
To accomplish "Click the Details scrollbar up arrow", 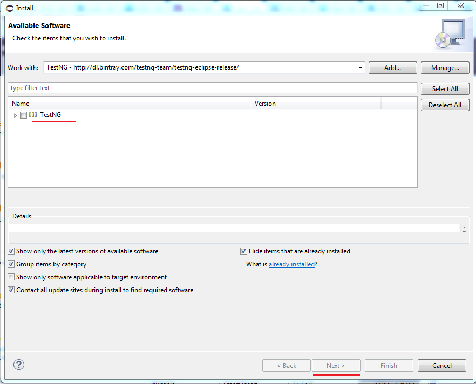I will [x=464, y=227].
